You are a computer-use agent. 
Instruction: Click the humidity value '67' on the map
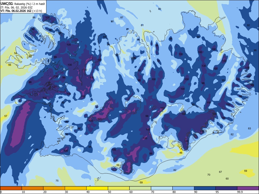pos(220,172)
